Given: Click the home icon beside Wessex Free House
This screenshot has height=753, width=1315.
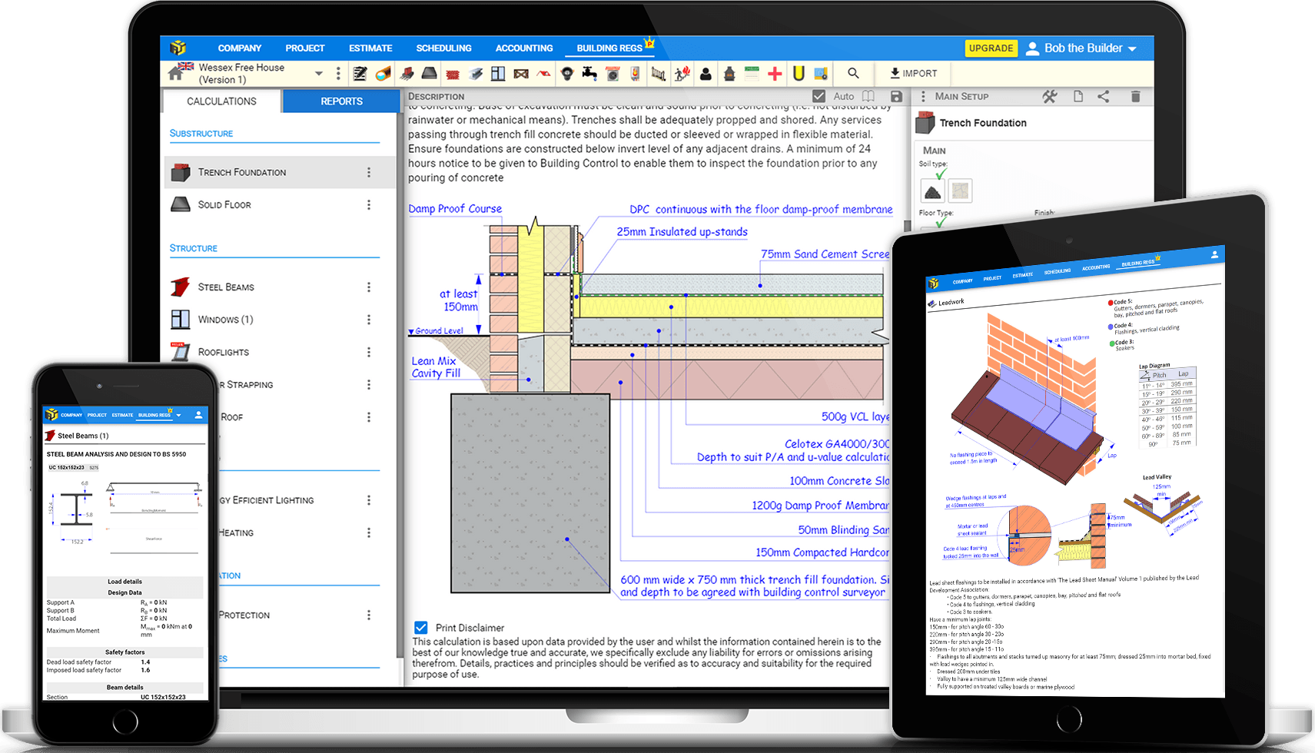Looking at the screenshot, I should (x=176, y=73).
